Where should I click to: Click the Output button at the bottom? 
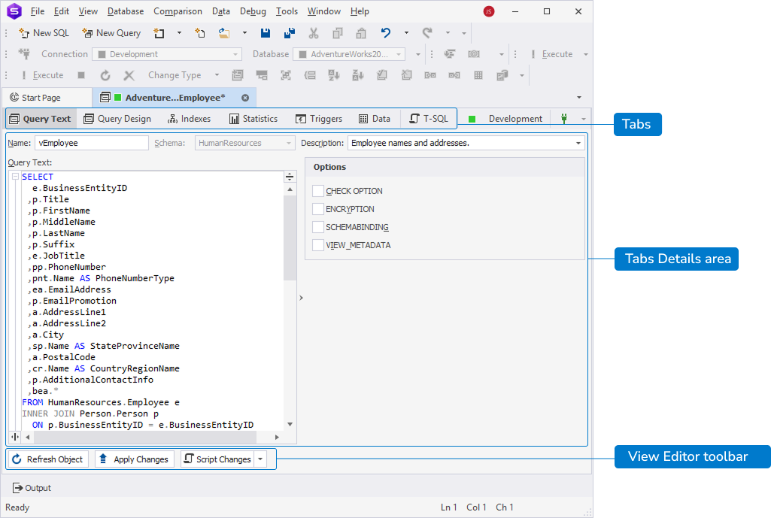point(32,487)
